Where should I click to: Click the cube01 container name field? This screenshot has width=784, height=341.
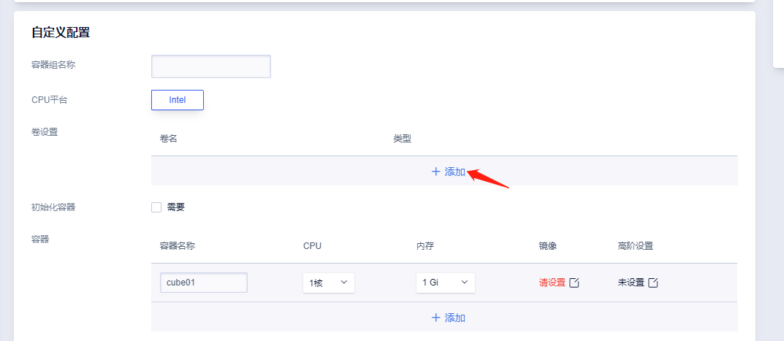pos(204,283)
